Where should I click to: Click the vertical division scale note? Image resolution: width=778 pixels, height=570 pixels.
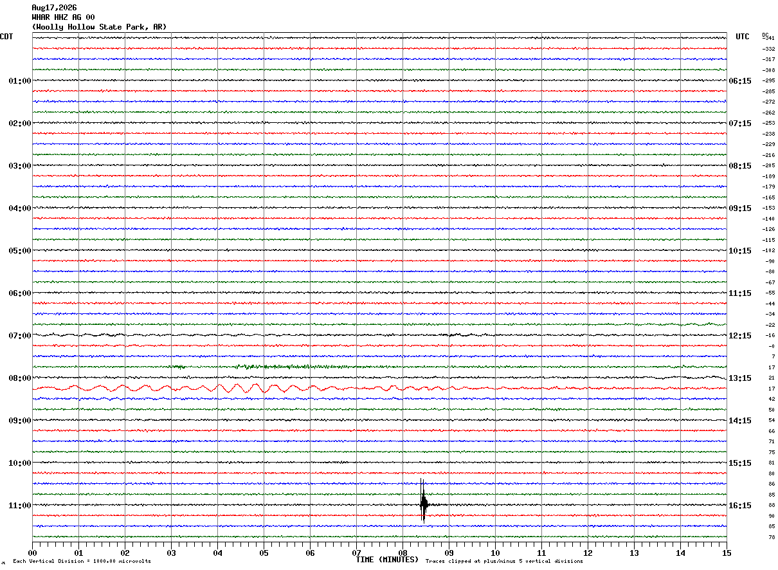82,562
